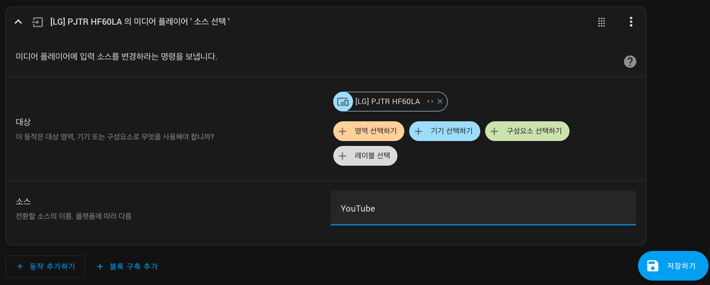710x285 pixels.
Task: Click plus icon on 레이블 선택
Action: pos(342,156)
